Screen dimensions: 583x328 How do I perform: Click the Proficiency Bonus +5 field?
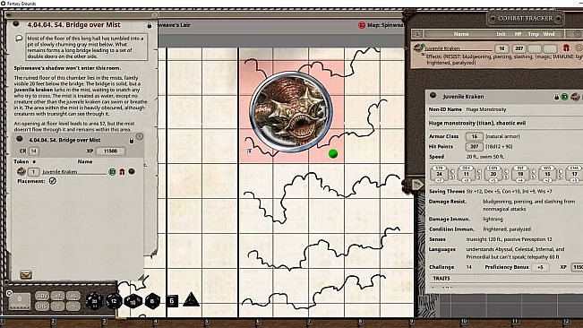540,267
